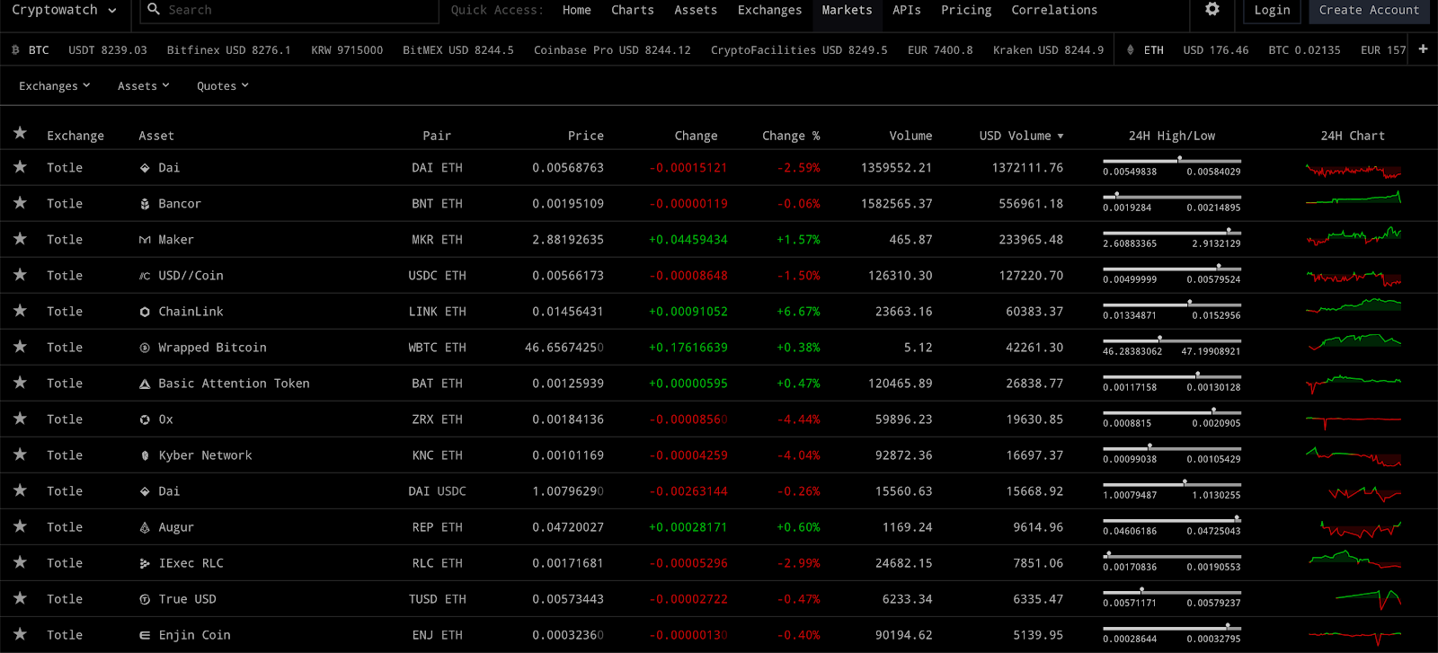This screenshot has width=1438, height=653.
Task: Favorite the USDC ETH star
Action: coord(20,275)
